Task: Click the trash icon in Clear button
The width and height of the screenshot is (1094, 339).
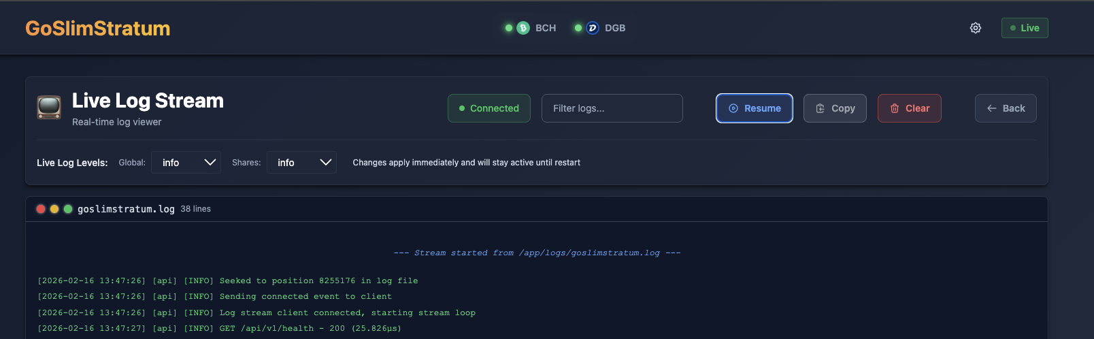Action: (x=895, y=108)
